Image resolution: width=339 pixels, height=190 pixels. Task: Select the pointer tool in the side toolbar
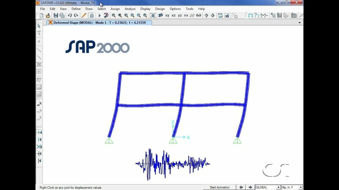tap(39, 26)
